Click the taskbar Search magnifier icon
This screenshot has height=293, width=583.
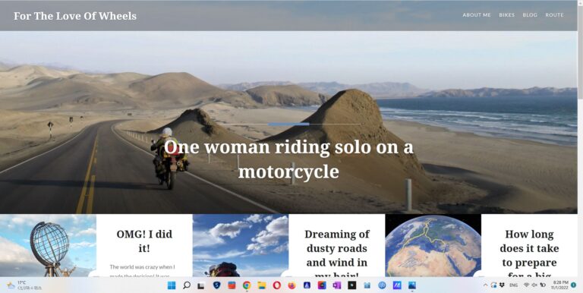[x=187, y=285]
